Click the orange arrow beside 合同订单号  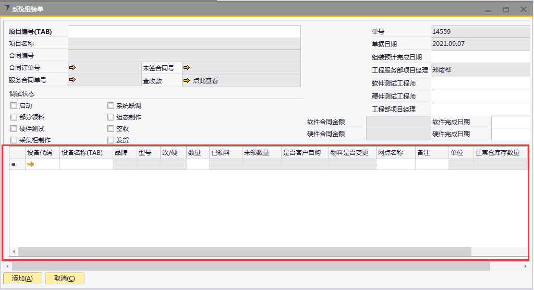72,68
